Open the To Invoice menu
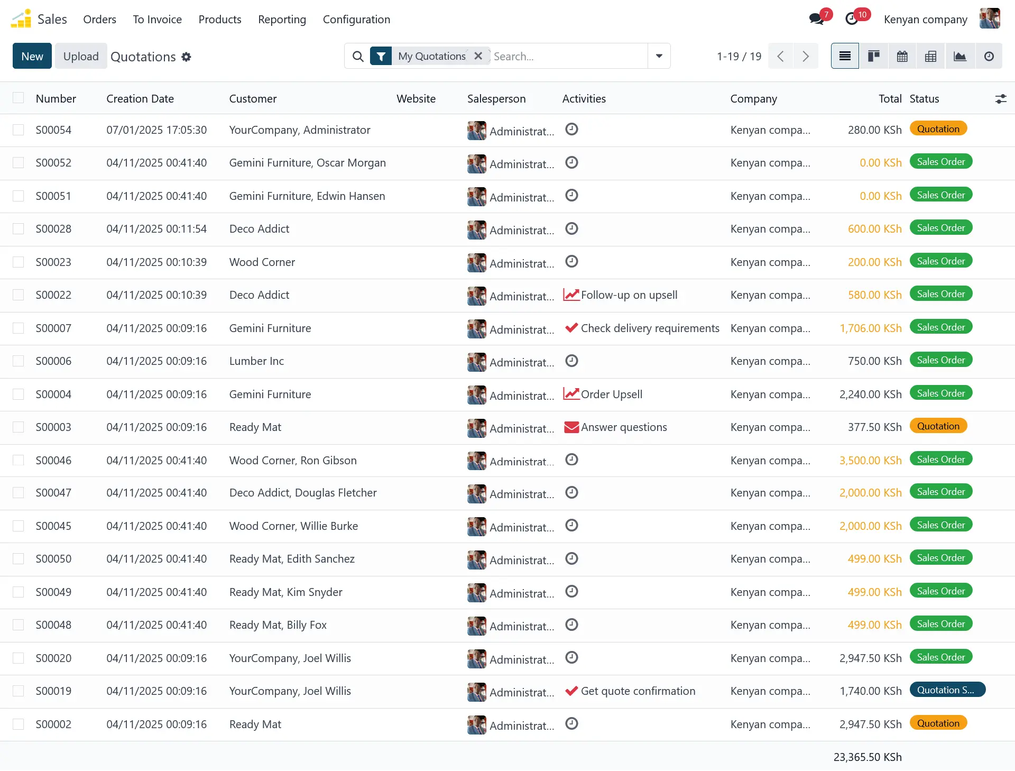 [157, 20]
